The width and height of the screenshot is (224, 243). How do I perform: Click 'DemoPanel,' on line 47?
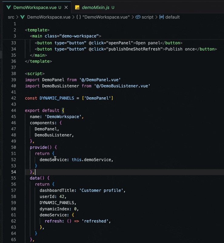pyautogui.click(x=47, y=129)
